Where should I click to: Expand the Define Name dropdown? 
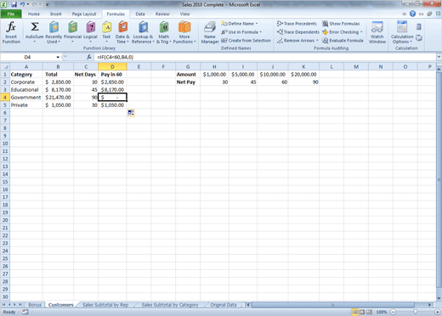click(257, 24)
